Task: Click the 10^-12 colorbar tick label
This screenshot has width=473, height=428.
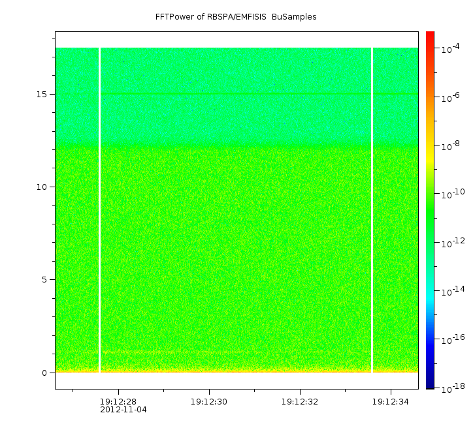Action: (451, 243)
